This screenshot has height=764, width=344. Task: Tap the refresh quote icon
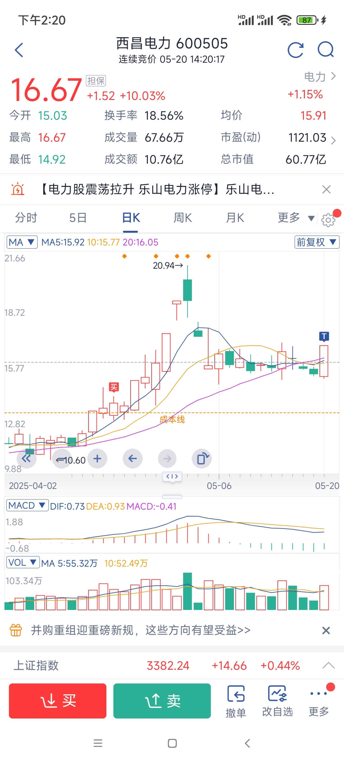click(x=295, y=50)
